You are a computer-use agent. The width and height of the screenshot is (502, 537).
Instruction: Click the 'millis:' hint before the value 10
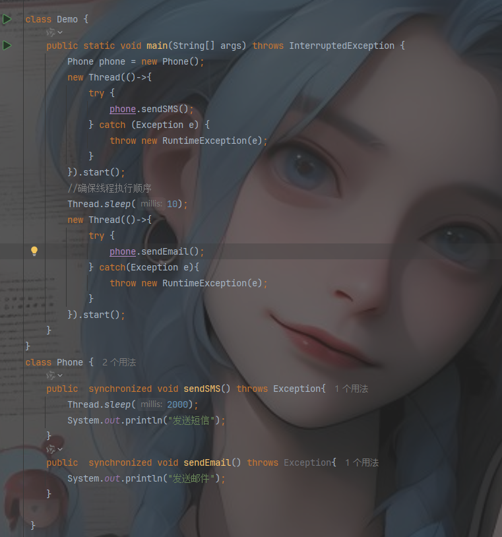151,204
